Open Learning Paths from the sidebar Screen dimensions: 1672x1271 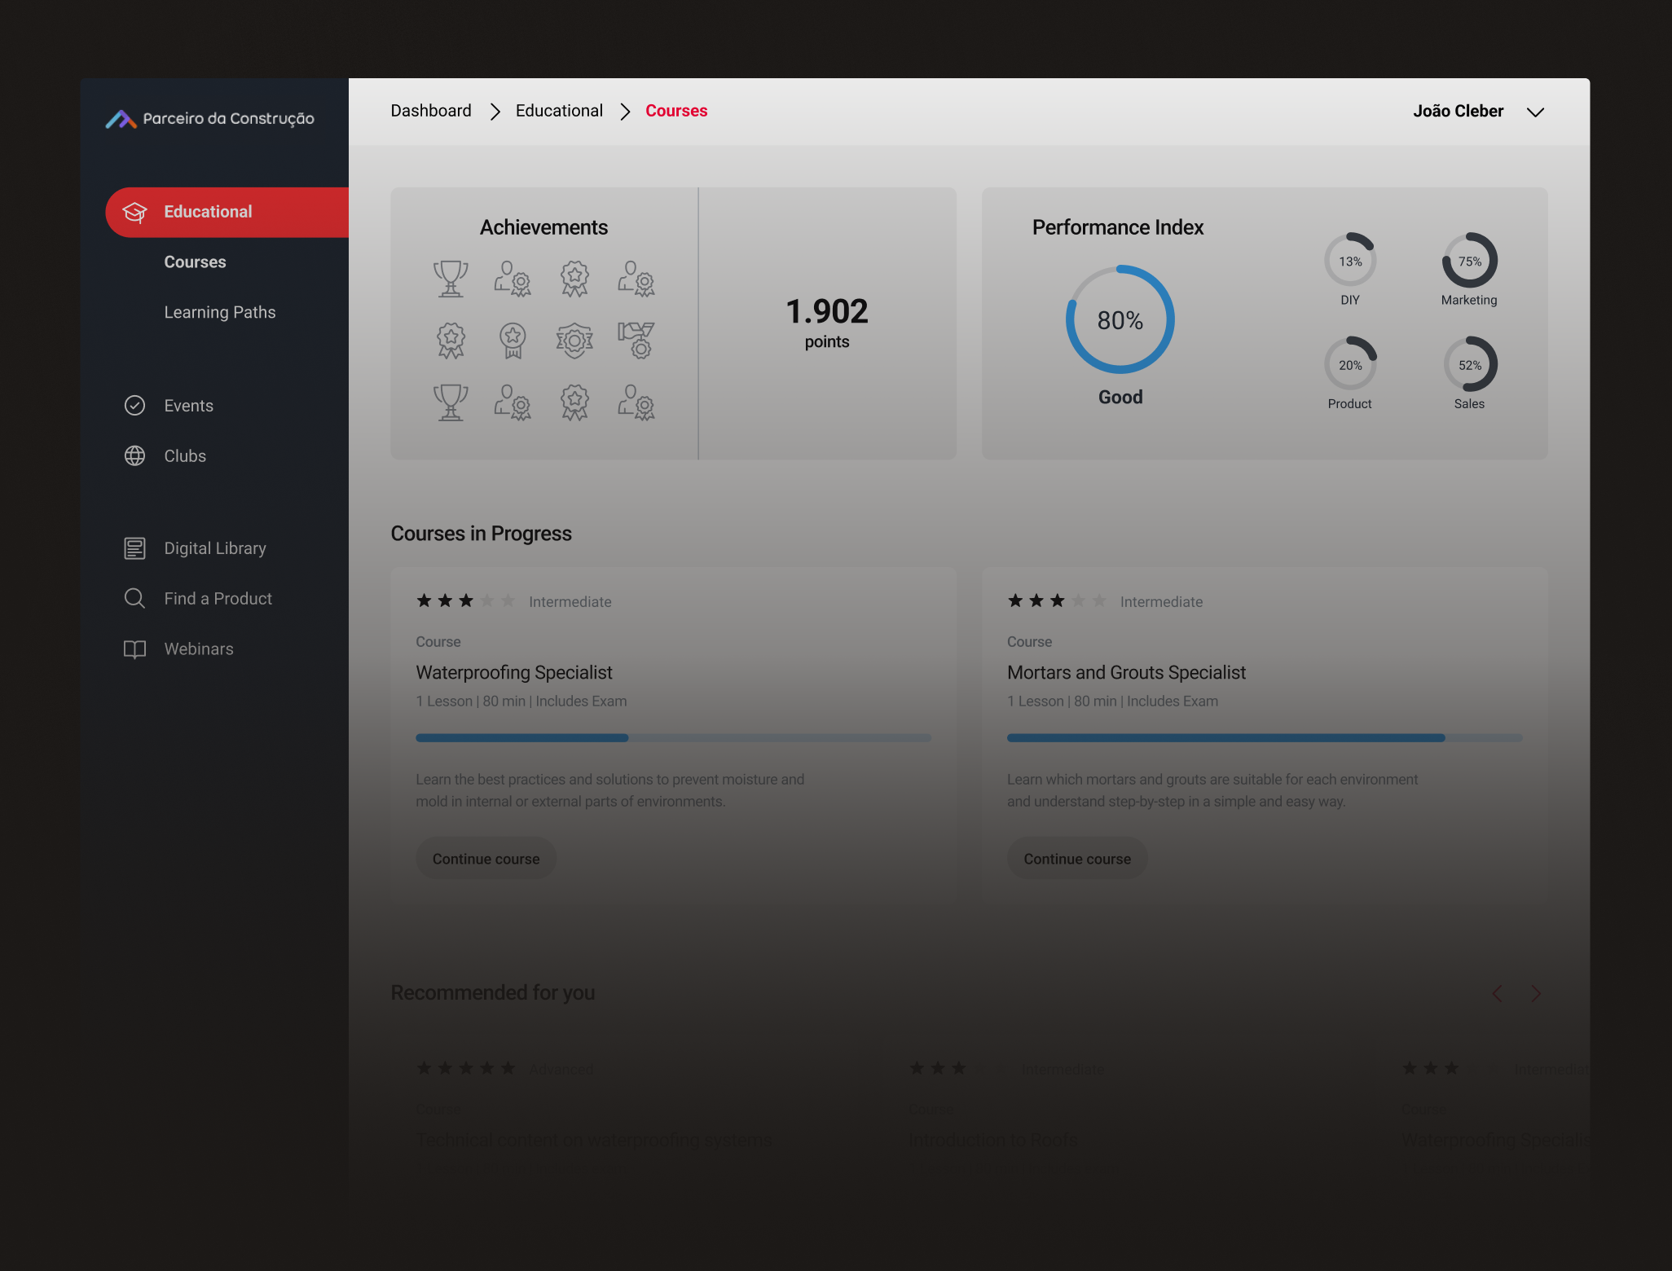pos(220,312)
